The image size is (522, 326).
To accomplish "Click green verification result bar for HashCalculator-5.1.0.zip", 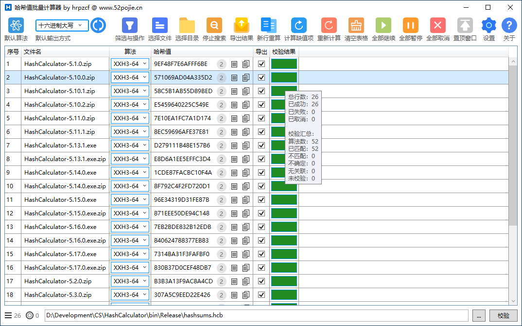I will click(284, 64).
